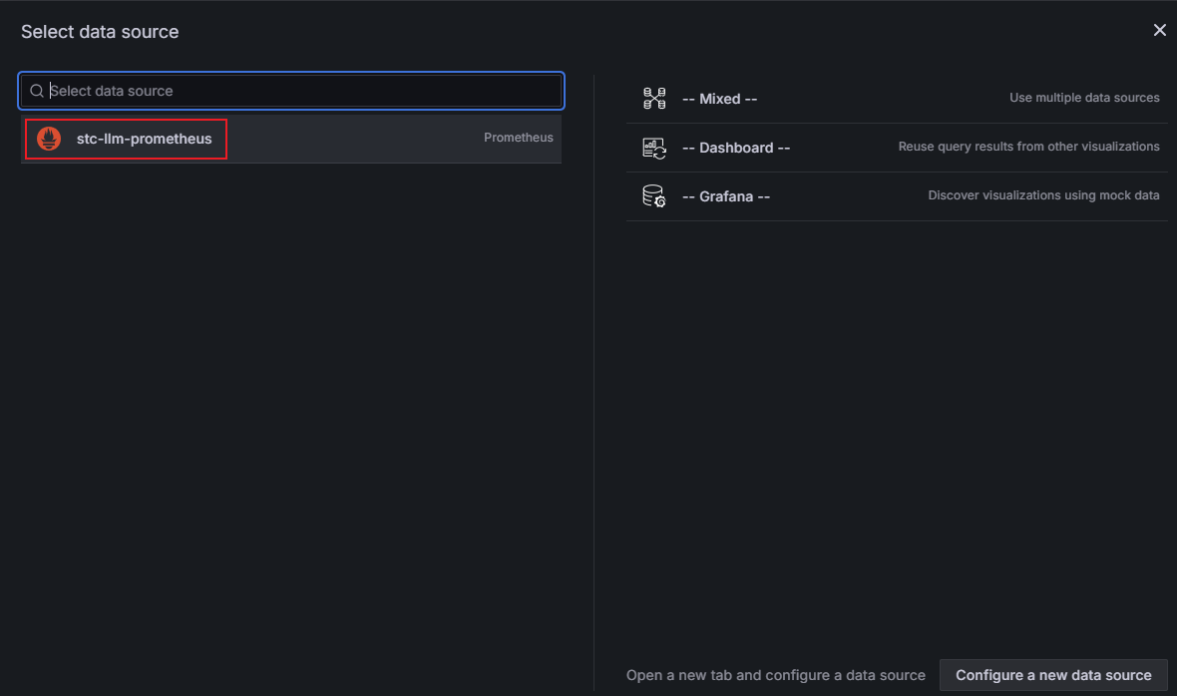Image resolution: width=1177 pixels, height=696 pixels.
Task: Click 'Open a new tab and configure' text
Action: [775, 675]
